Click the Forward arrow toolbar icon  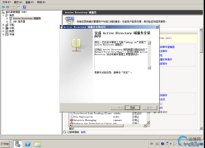tap(8, 7)
